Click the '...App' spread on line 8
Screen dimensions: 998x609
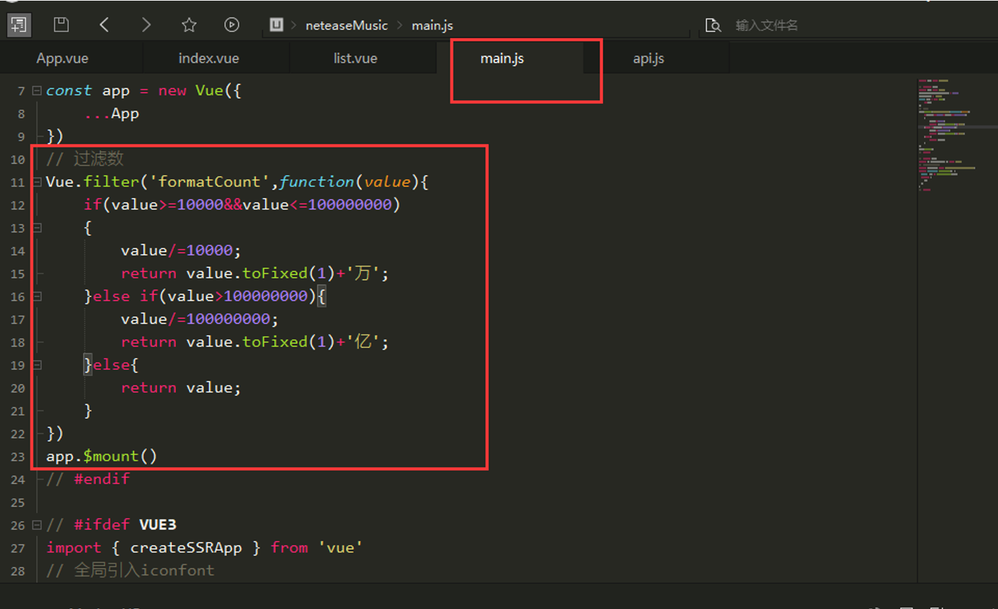[x=112, y=114]
